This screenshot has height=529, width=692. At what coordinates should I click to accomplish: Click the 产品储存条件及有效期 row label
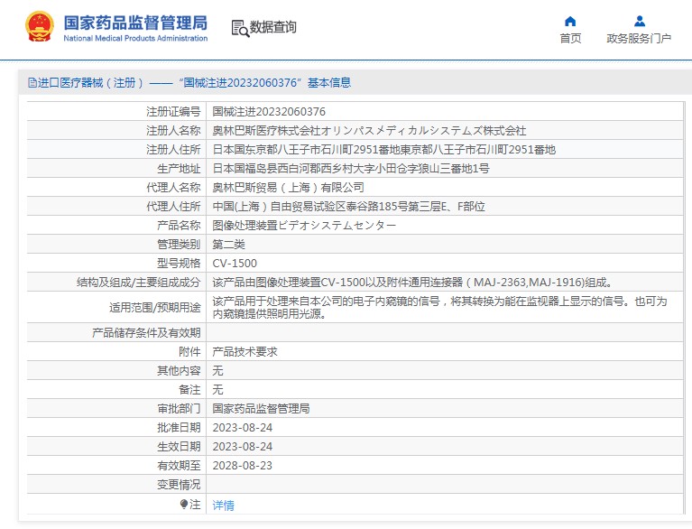pyautogui.click(x=146, y=333)
